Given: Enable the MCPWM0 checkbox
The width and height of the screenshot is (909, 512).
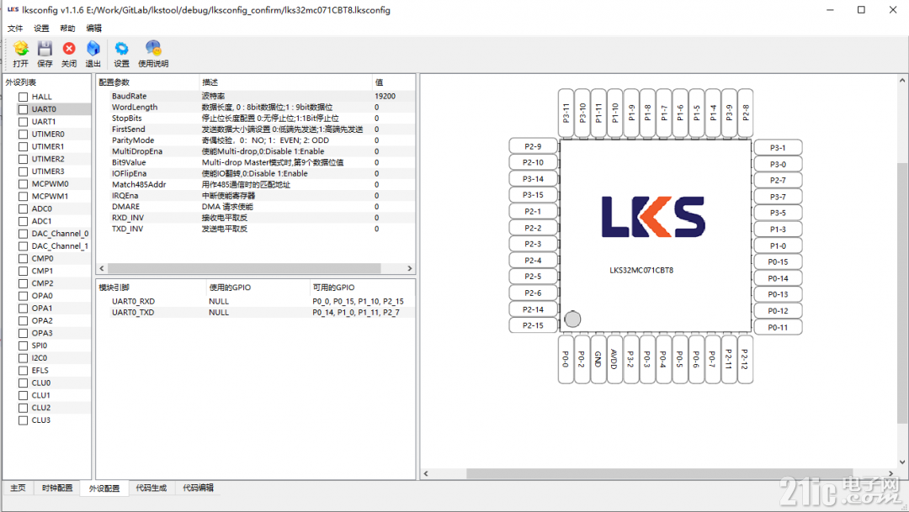Looking at the screenshot, I should click(x=24, y=184).
